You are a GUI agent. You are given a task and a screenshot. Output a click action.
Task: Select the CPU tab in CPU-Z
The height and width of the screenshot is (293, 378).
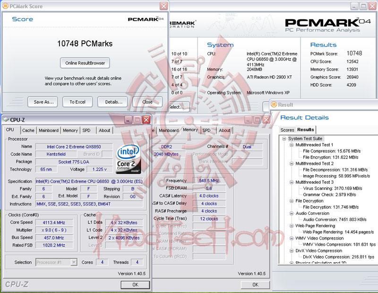tap(10, 130)
